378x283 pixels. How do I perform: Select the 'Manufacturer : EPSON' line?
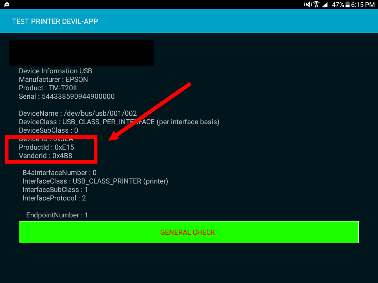pyautogui.click(x=53, y=80)
